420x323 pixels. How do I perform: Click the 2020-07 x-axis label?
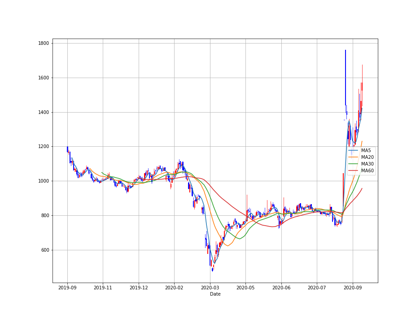click(317, 288)
